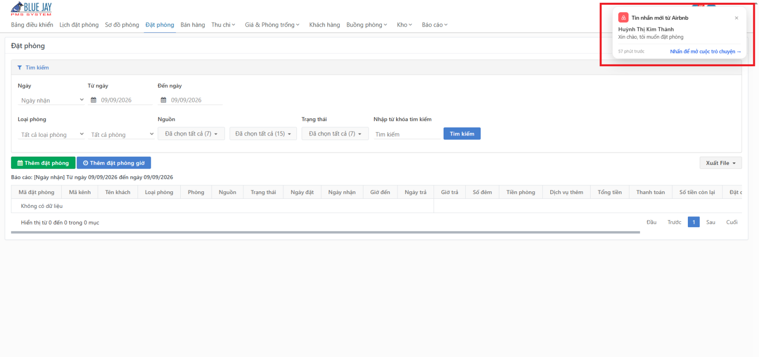Open the Khách hàng page

324,25
